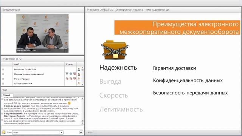Click the Выгода heading on the slide

pos(110,82)
